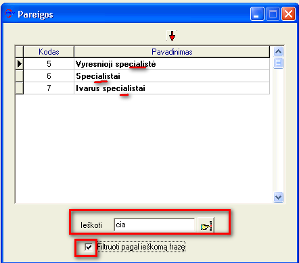
Task: Click the Kodas cell with value 5
Action: tap(49, 64)
